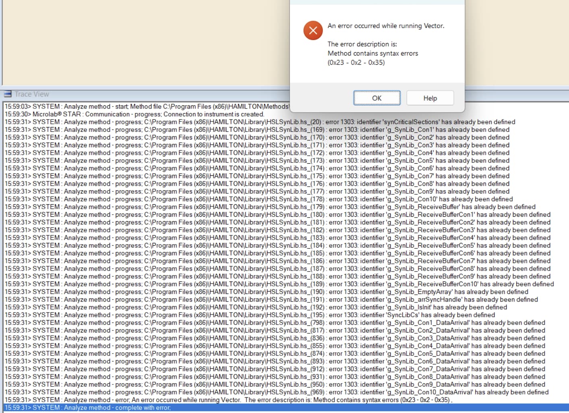The image size is (569, 413).
Task: Click the red error icon in dialog
Action: pyautogui.click(x=313, y=31)
